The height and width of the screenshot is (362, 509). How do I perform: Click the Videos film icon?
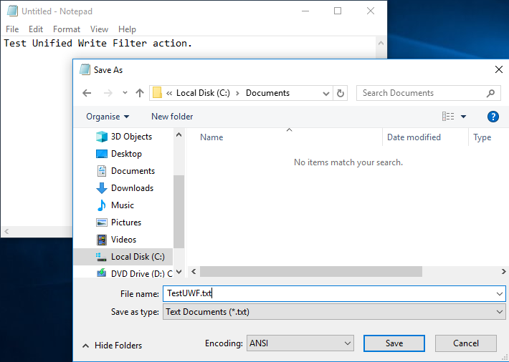coord(102,240)
